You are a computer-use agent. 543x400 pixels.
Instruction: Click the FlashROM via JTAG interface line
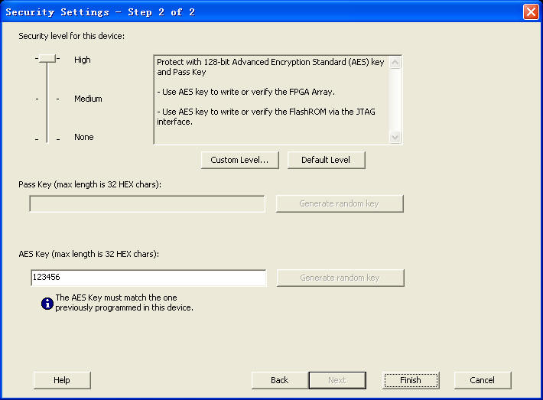coord(266,117)
